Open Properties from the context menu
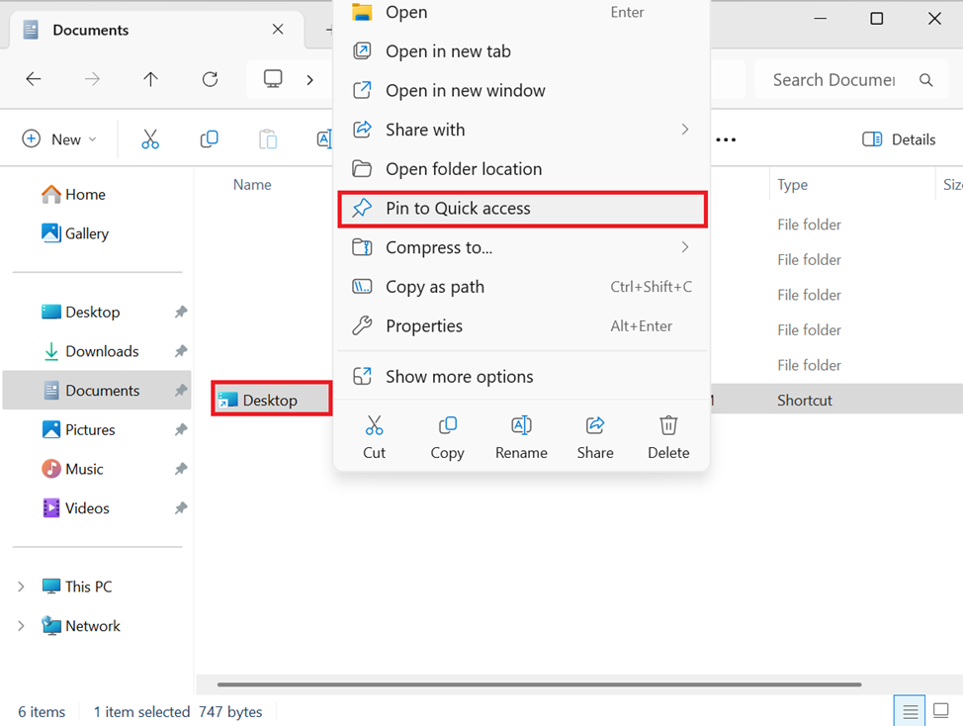This screenshot has height=726, width=963. 522,326
